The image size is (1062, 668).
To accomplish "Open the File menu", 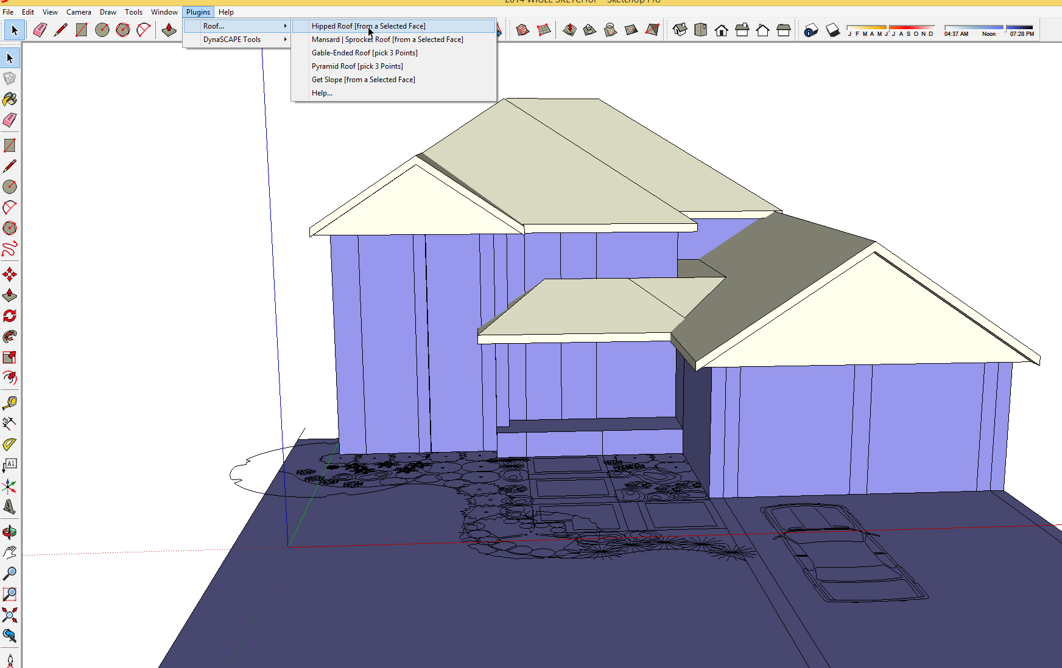I will coord(8,12).
